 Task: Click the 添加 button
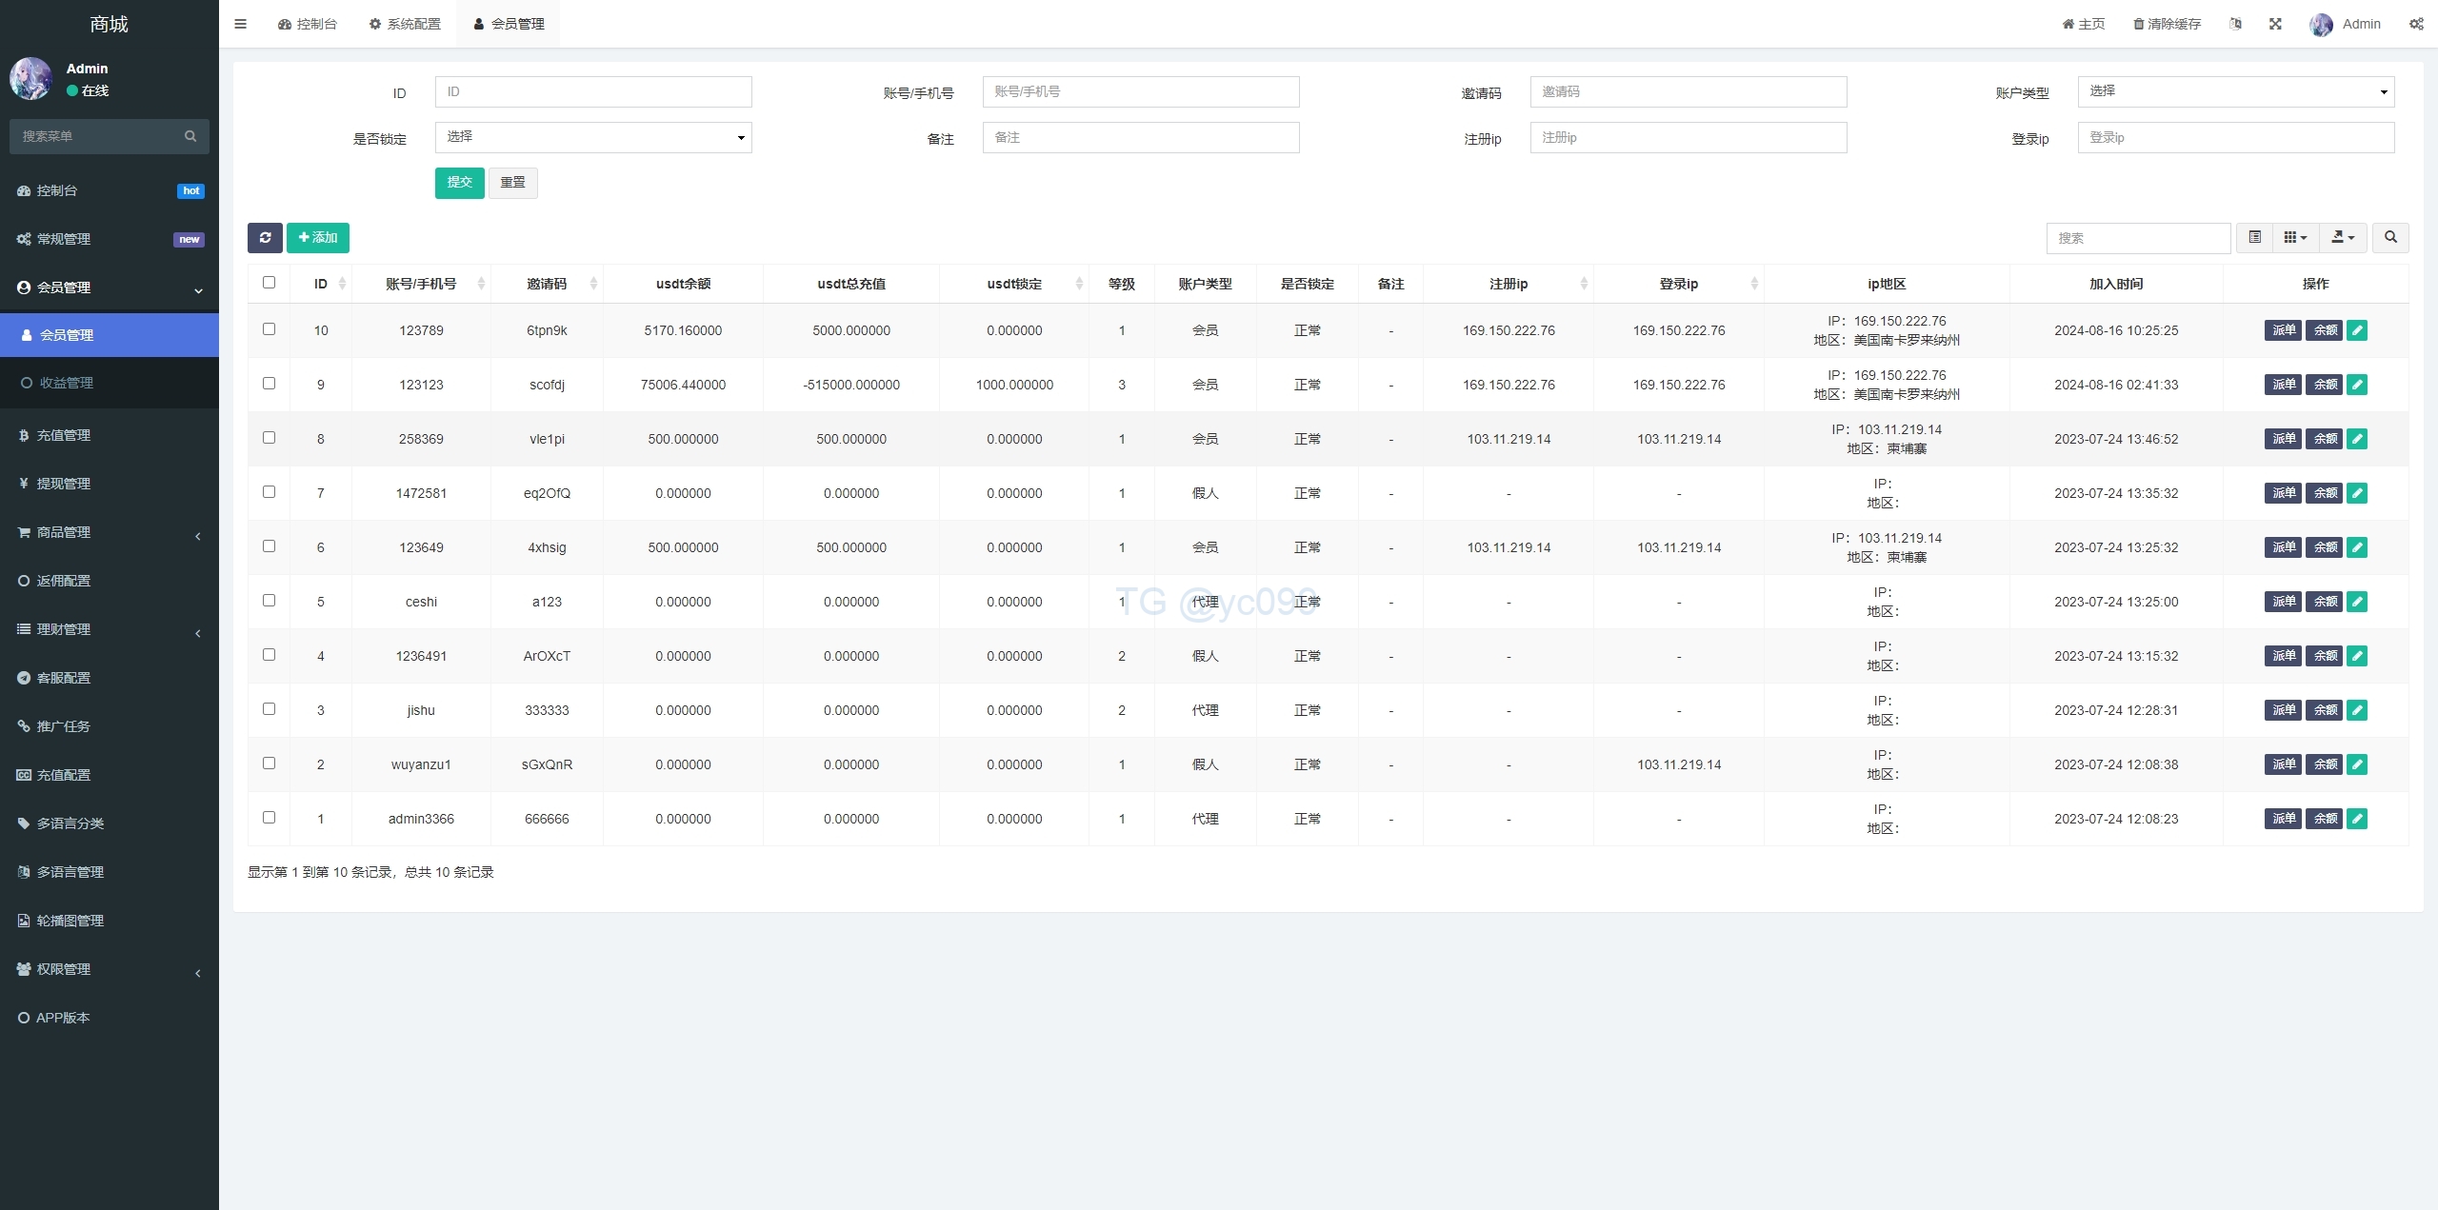[318, 238]
